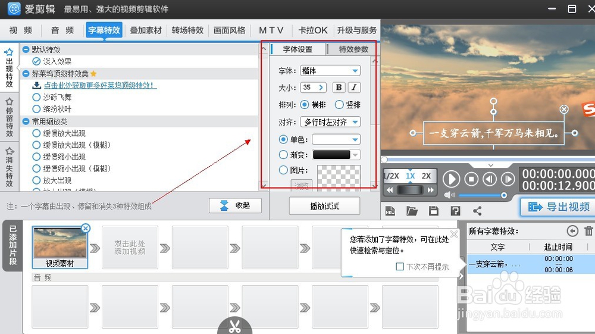Open the 对齐 alignment dropdown

330,122
